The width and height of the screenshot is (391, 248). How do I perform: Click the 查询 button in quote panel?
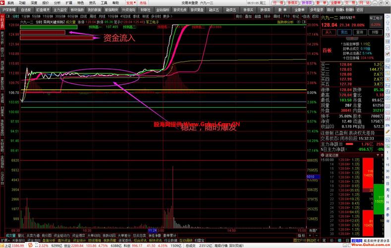coord(360,32)
